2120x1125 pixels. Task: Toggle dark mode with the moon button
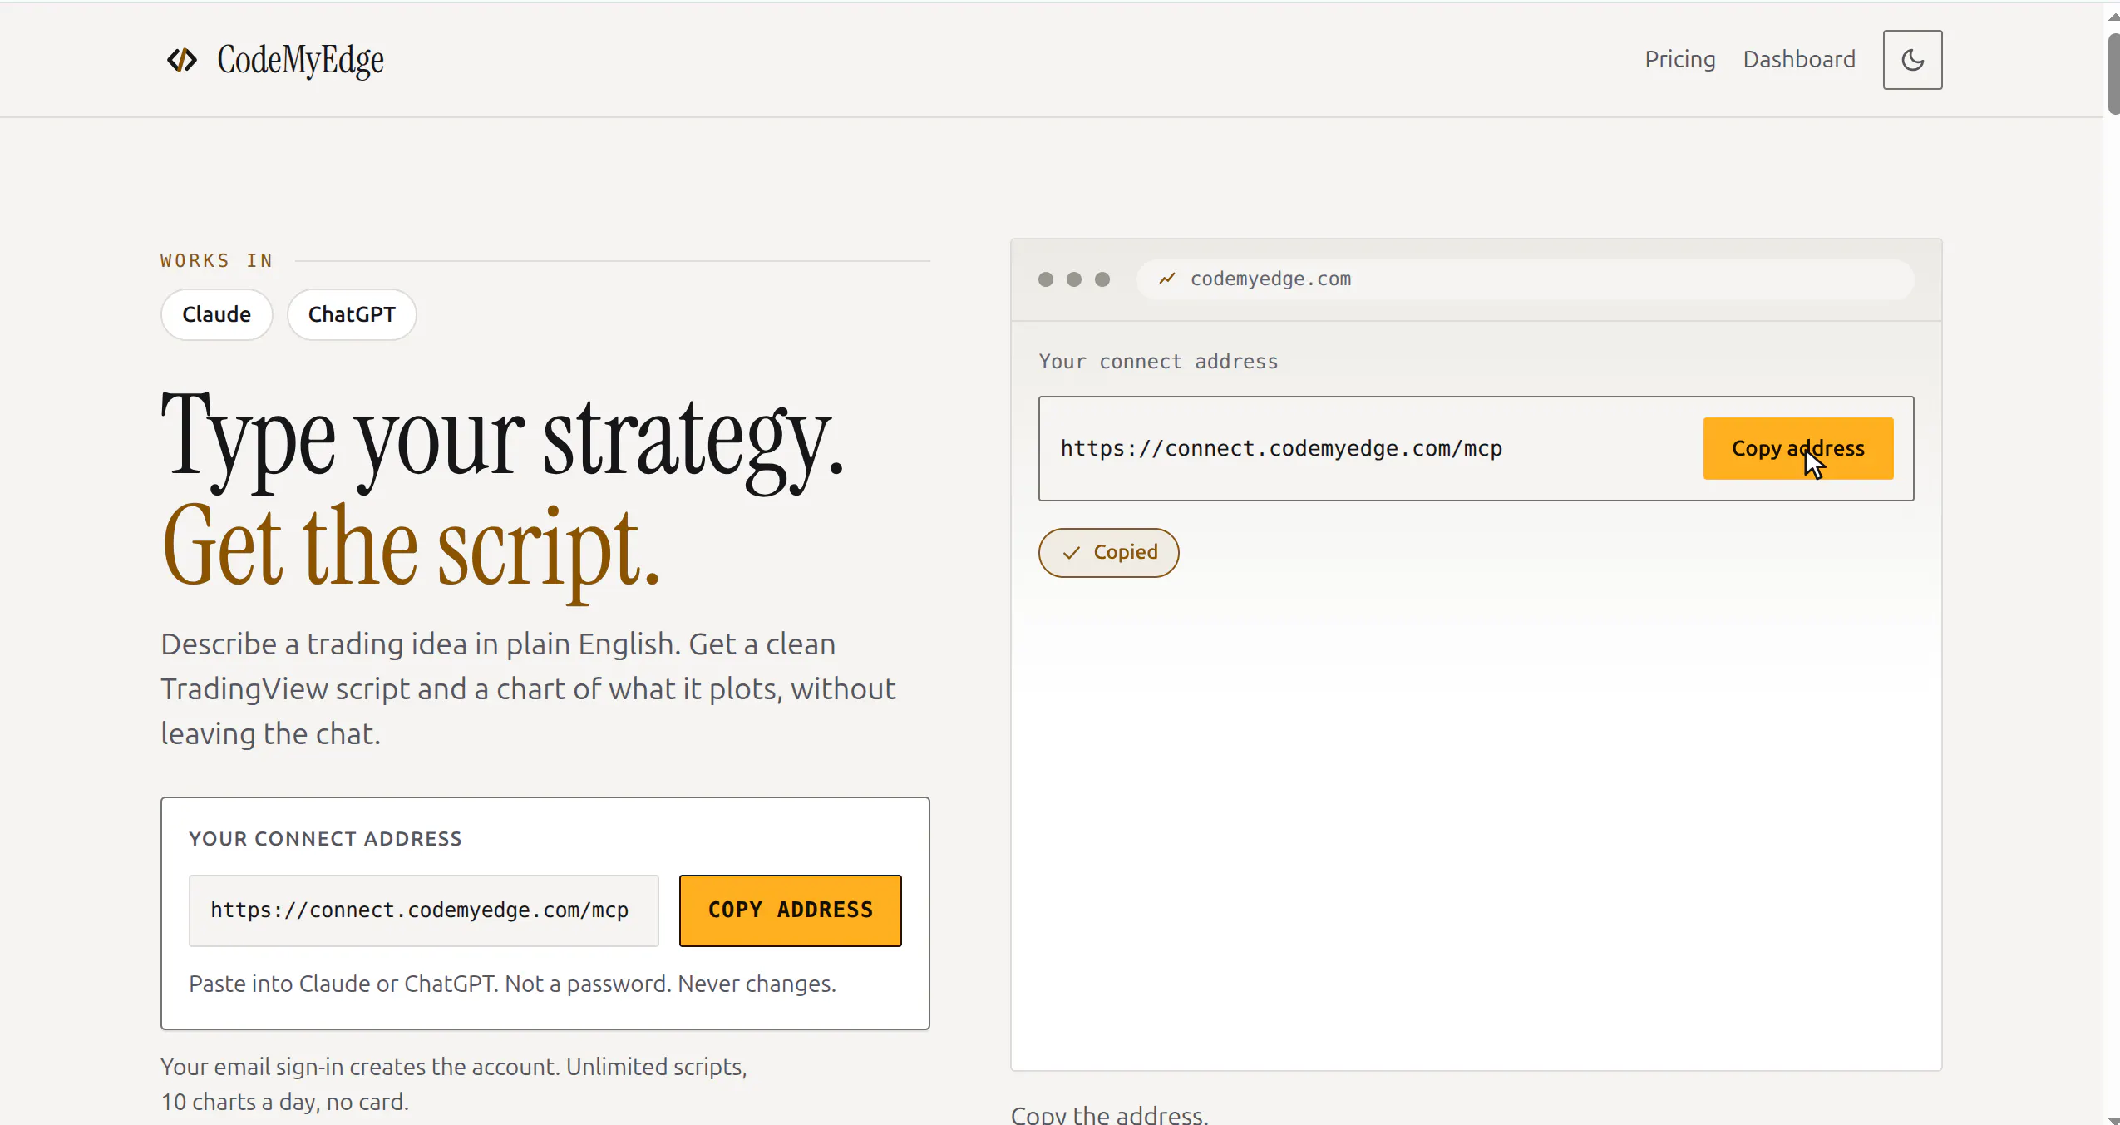(1912, 60)
